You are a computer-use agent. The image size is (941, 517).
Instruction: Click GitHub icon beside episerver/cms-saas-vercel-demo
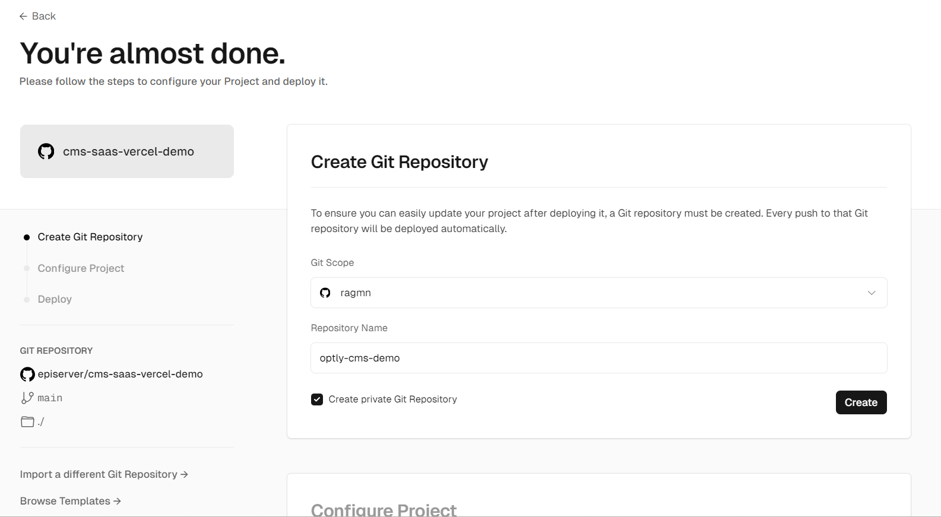27,374
